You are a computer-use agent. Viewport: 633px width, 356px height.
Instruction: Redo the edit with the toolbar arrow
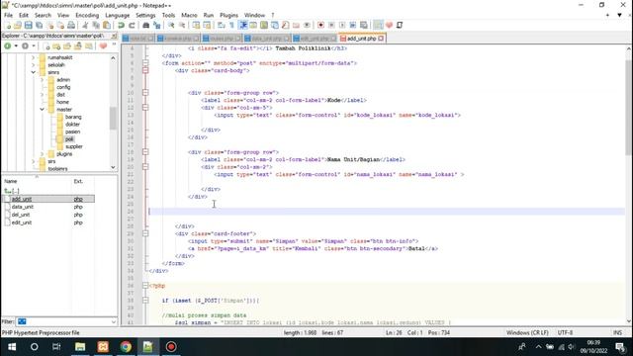coord(132,25)
